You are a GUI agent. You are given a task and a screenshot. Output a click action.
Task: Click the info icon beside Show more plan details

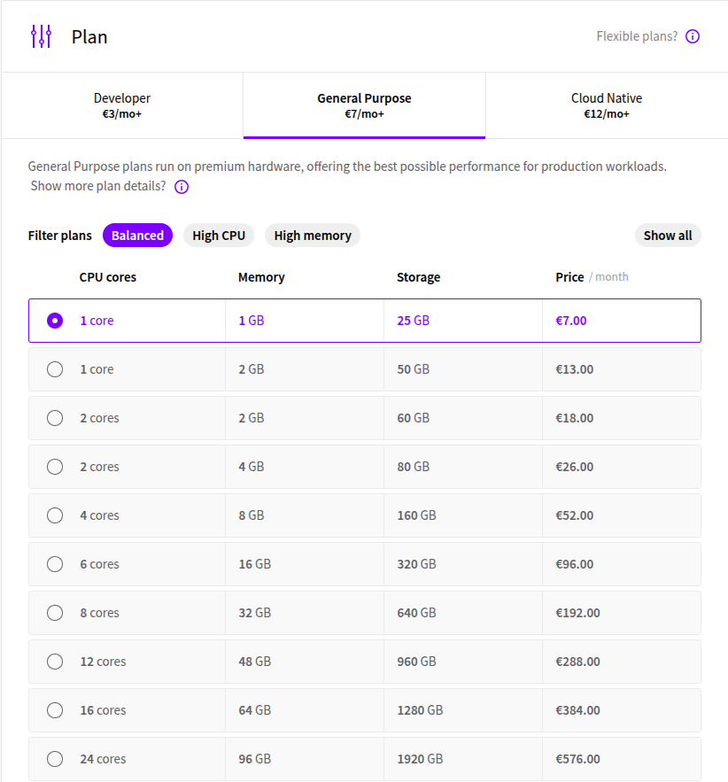click(x=182, y=187)
